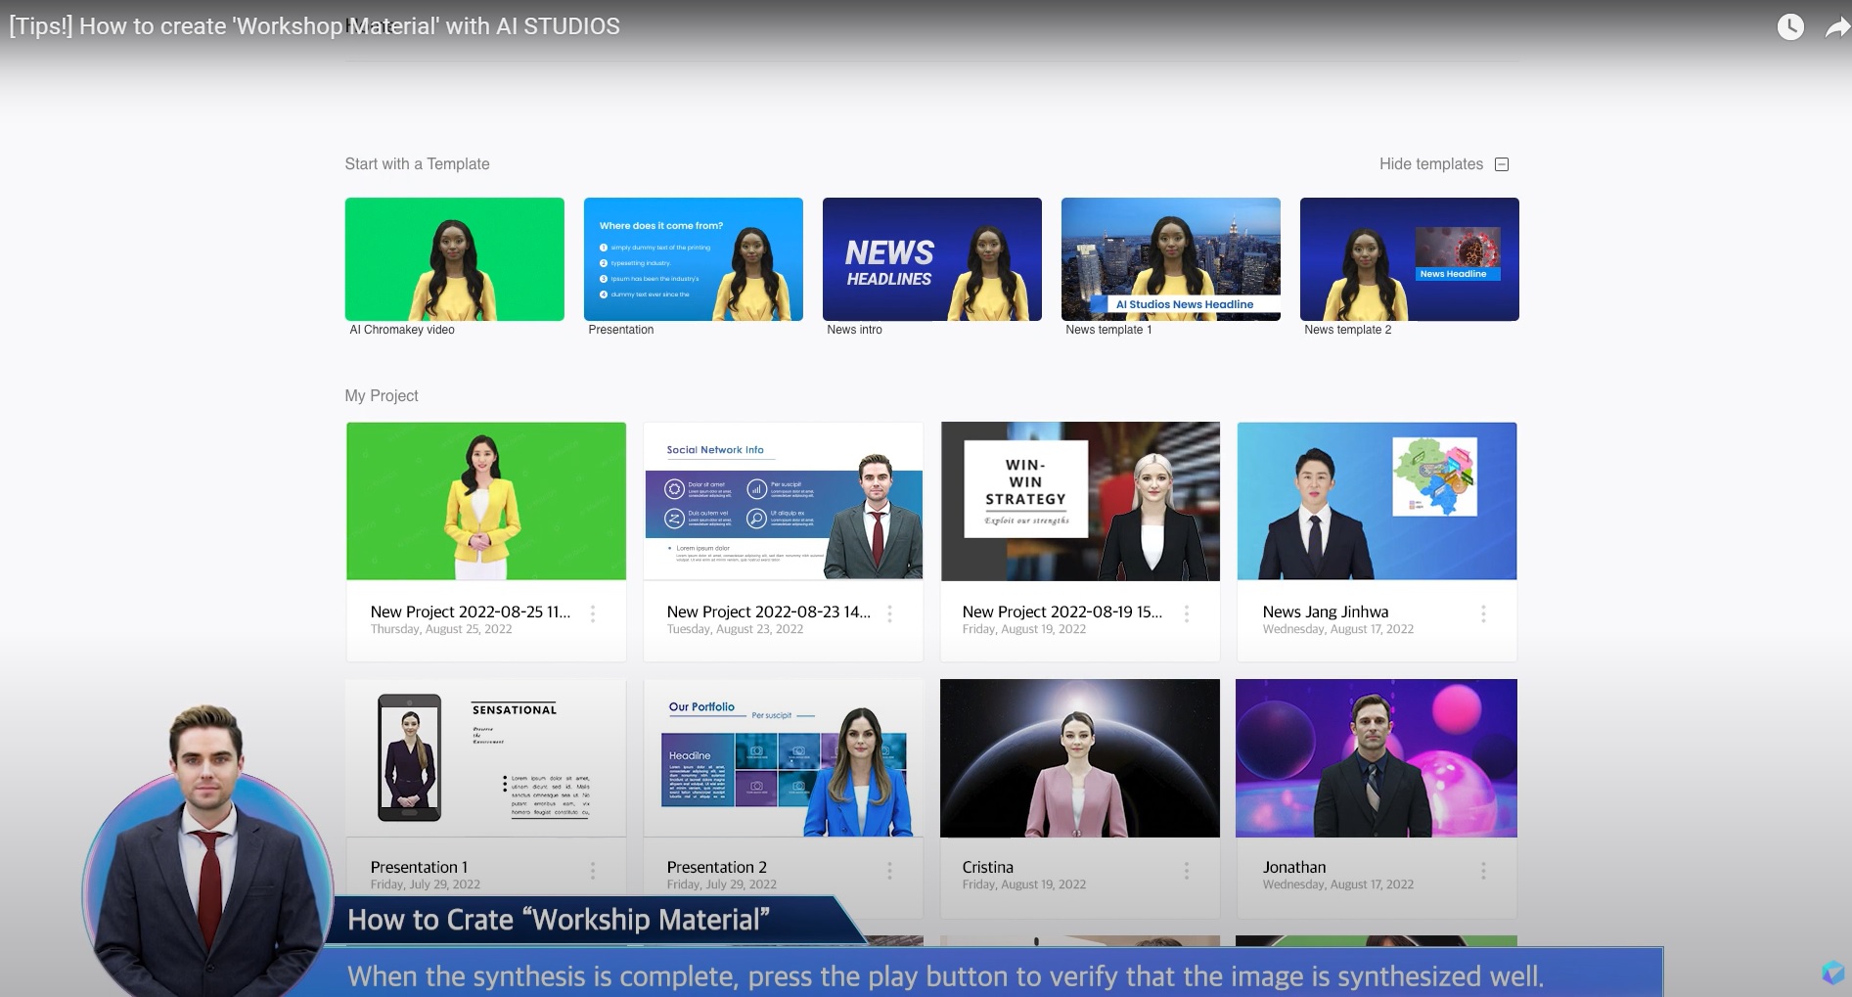
Task: Select the News template 1 thumbnail
Action: pyautogui.click(x=1170, y=259)
